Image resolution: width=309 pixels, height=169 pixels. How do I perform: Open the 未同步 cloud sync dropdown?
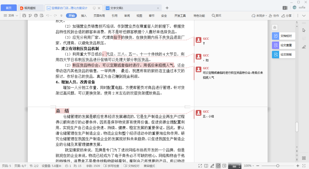click(x=259, y=15)
